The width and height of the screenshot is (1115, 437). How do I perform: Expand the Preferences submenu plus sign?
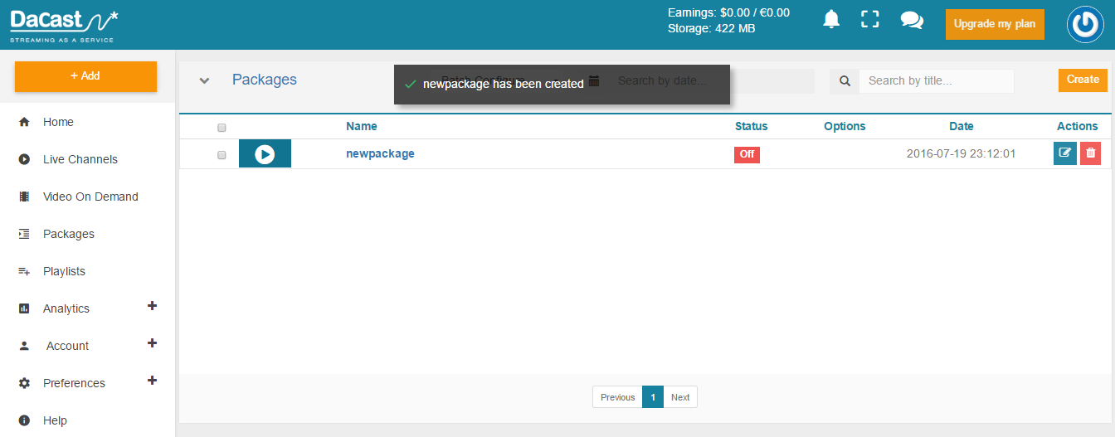(152, 381)
